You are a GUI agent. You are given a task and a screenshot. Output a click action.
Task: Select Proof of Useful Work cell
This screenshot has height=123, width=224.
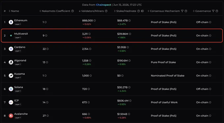(x=164, y=102)
